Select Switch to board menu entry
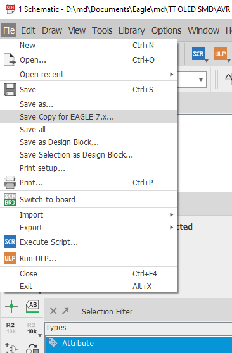 89,199
